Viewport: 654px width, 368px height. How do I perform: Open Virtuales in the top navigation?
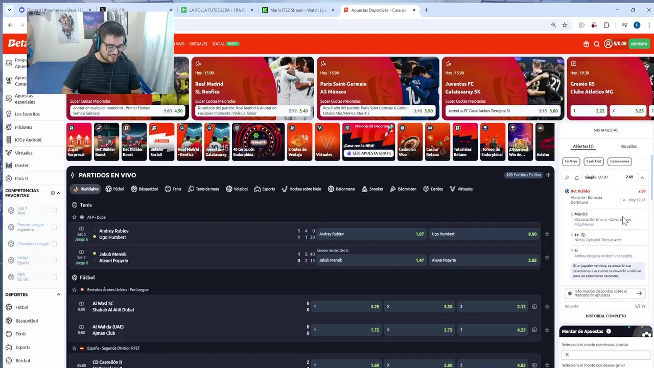tap(198, 44)
